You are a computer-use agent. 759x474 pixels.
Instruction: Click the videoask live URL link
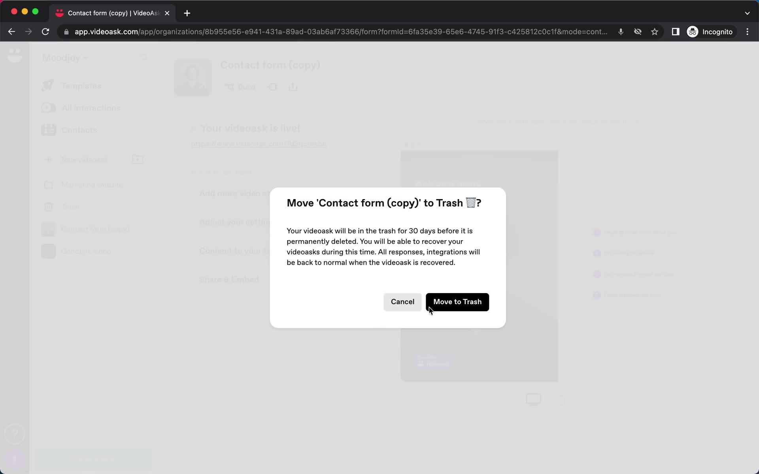coord(258,144)
